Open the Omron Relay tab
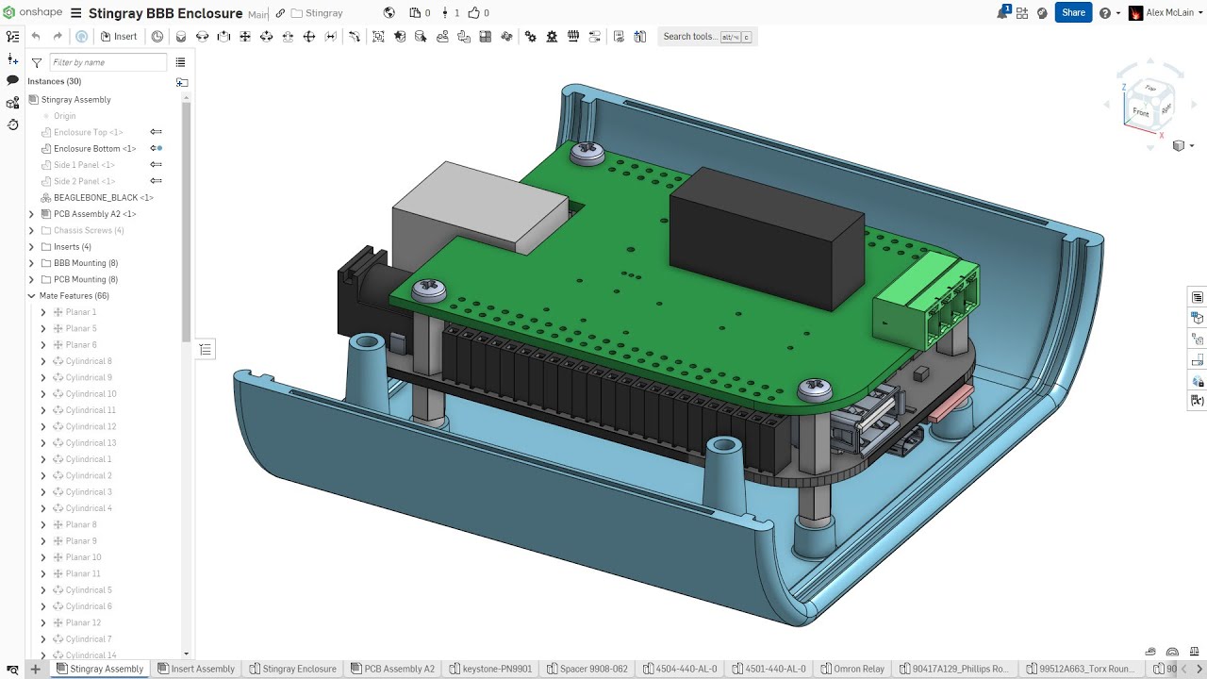 (x=852, y=669)
